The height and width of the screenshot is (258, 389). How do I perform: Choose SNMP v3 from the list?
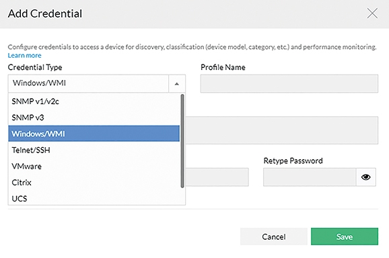[94, 118]
